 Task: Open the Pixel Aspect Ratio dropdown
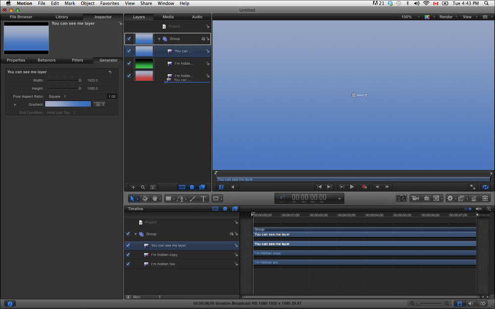pos(57,96)
